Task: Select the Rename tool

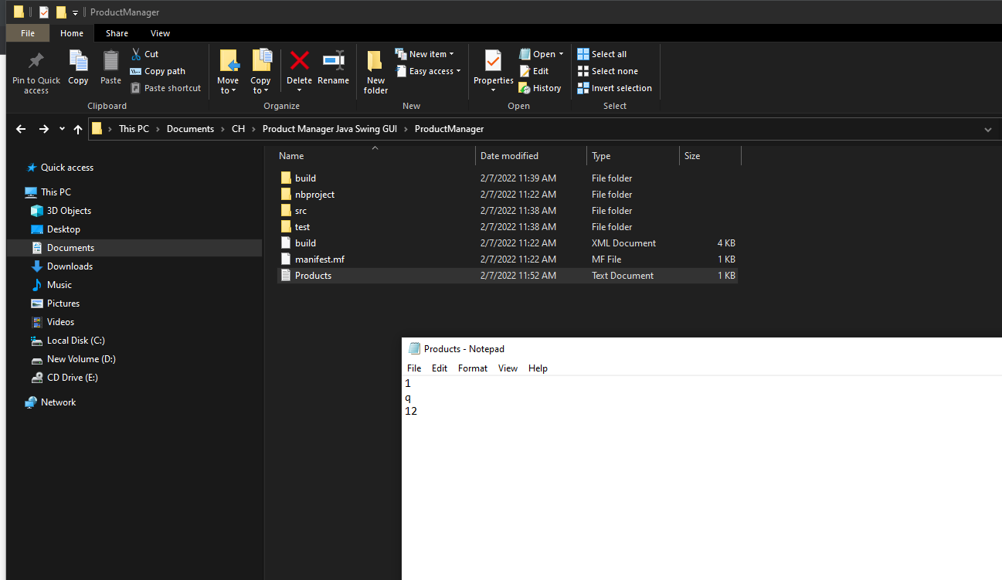Action: 333,66
